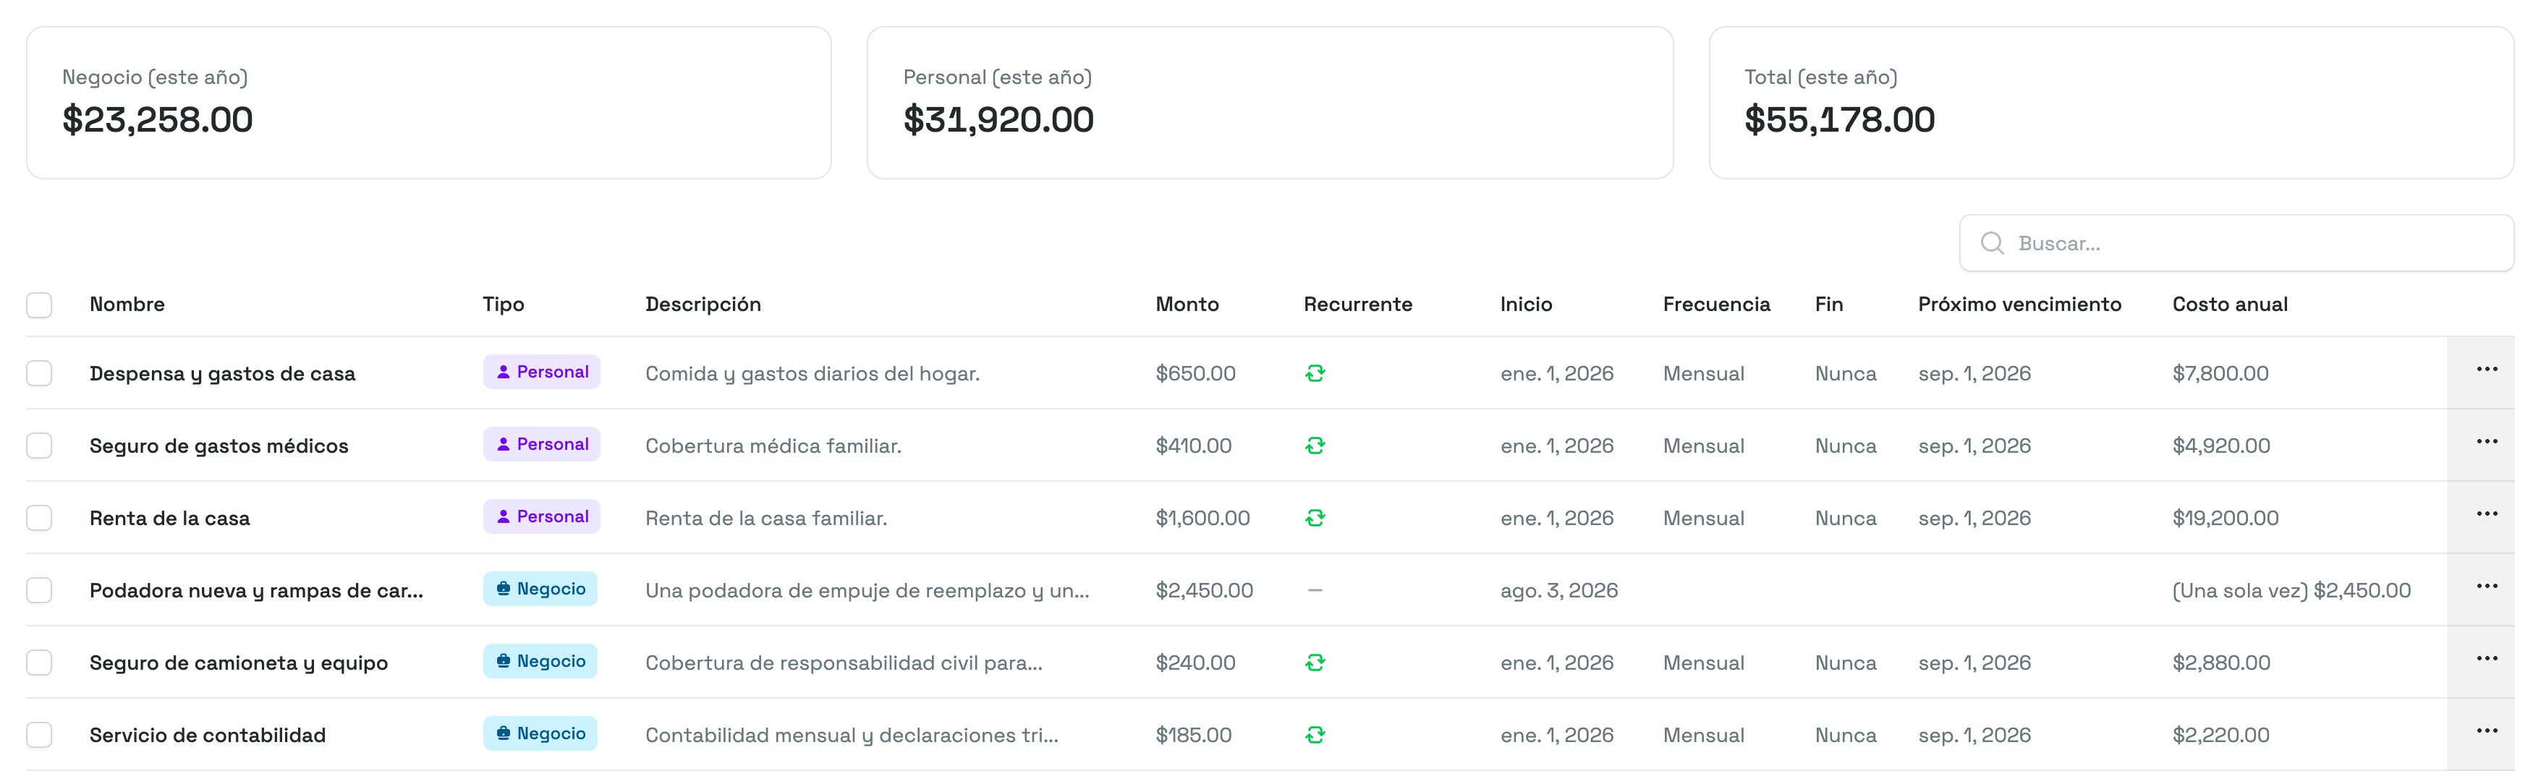Click the Personal badge for Despensa y gastos de casa
Image resolution: width=2541 pixels, height=771 pixels.
point(541,372)
